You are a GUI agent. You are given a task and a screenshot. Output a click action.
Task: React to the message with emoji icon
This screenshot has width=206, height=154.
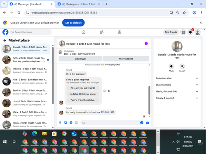(105, 91)
